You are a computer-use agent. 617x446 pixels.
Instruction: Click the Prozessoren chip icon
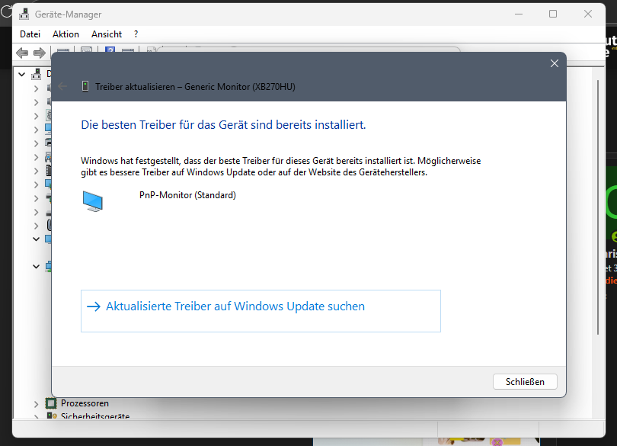pos(51,403)
